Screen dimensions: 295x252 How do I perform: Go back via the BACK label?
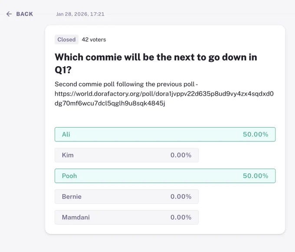point(25,14)
